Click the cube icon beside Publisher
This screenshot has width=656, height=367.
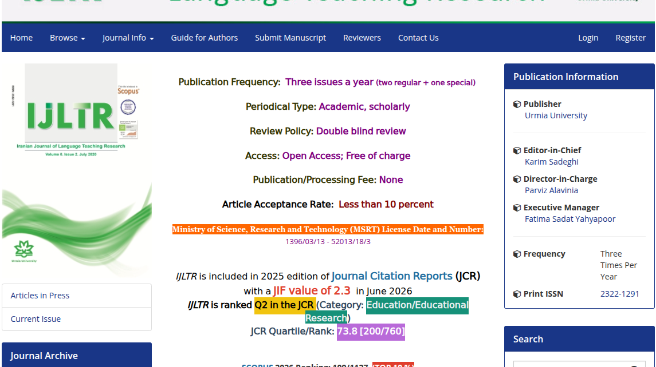click(517, 104)
